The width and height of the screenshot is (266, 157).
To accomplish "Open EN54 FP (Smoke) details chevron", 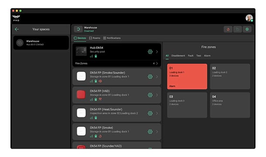I will [157, 132].
